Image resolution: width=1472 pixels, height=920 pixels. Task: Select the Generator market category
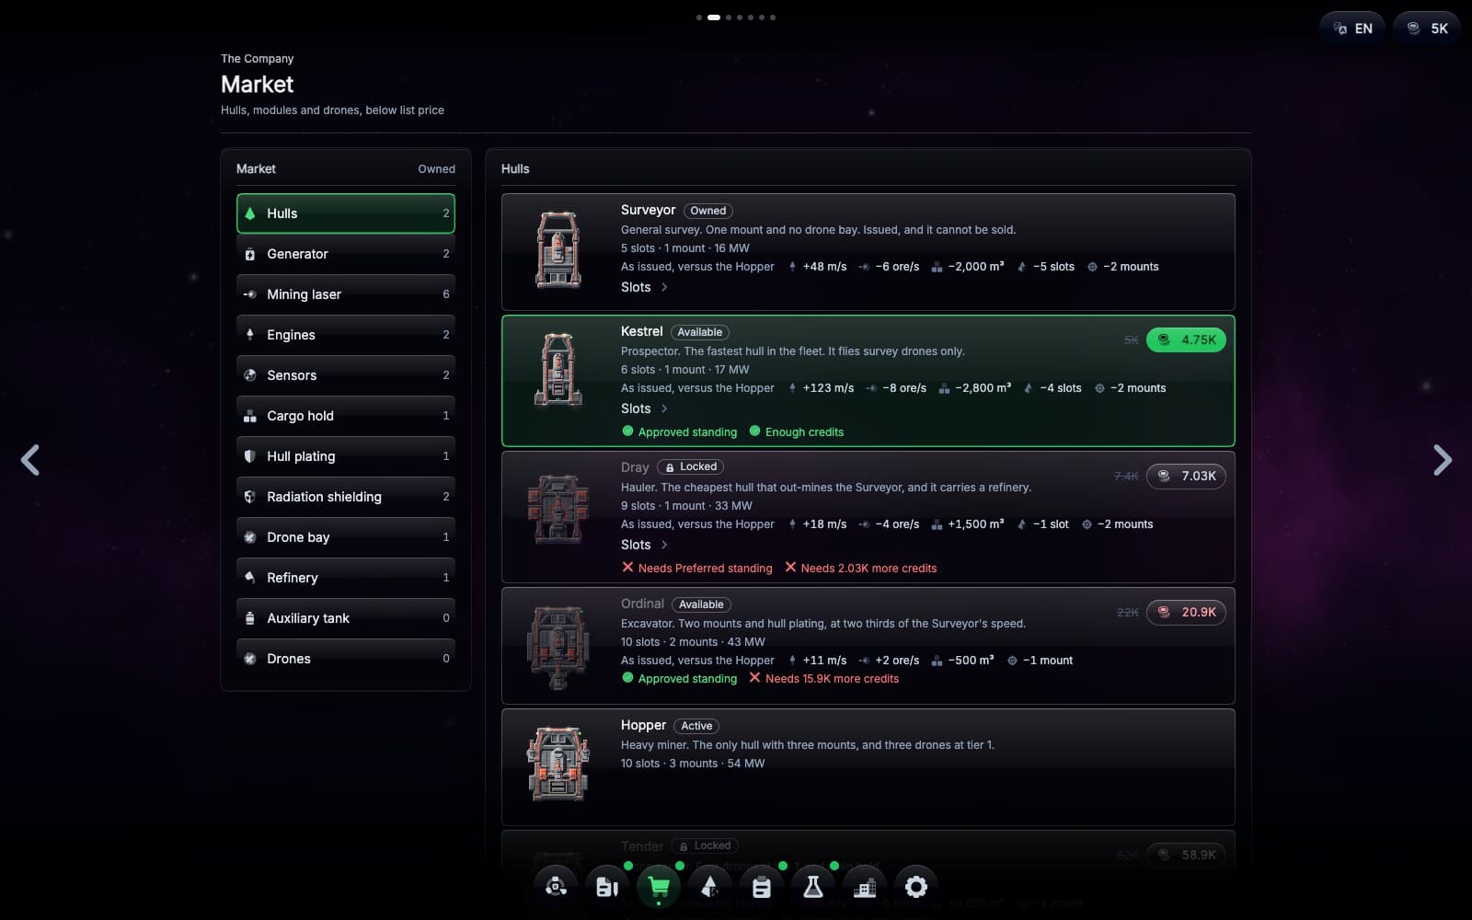(x=346, y=254)
